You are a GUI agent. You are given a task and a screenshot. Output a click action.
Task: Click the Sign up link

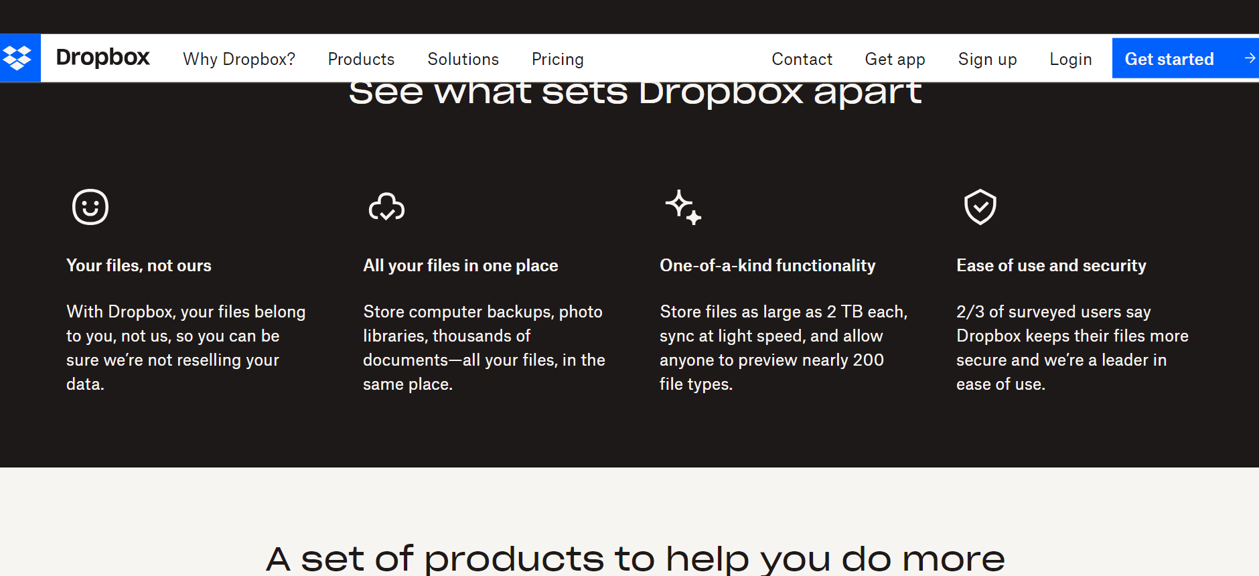pos(987,60)
